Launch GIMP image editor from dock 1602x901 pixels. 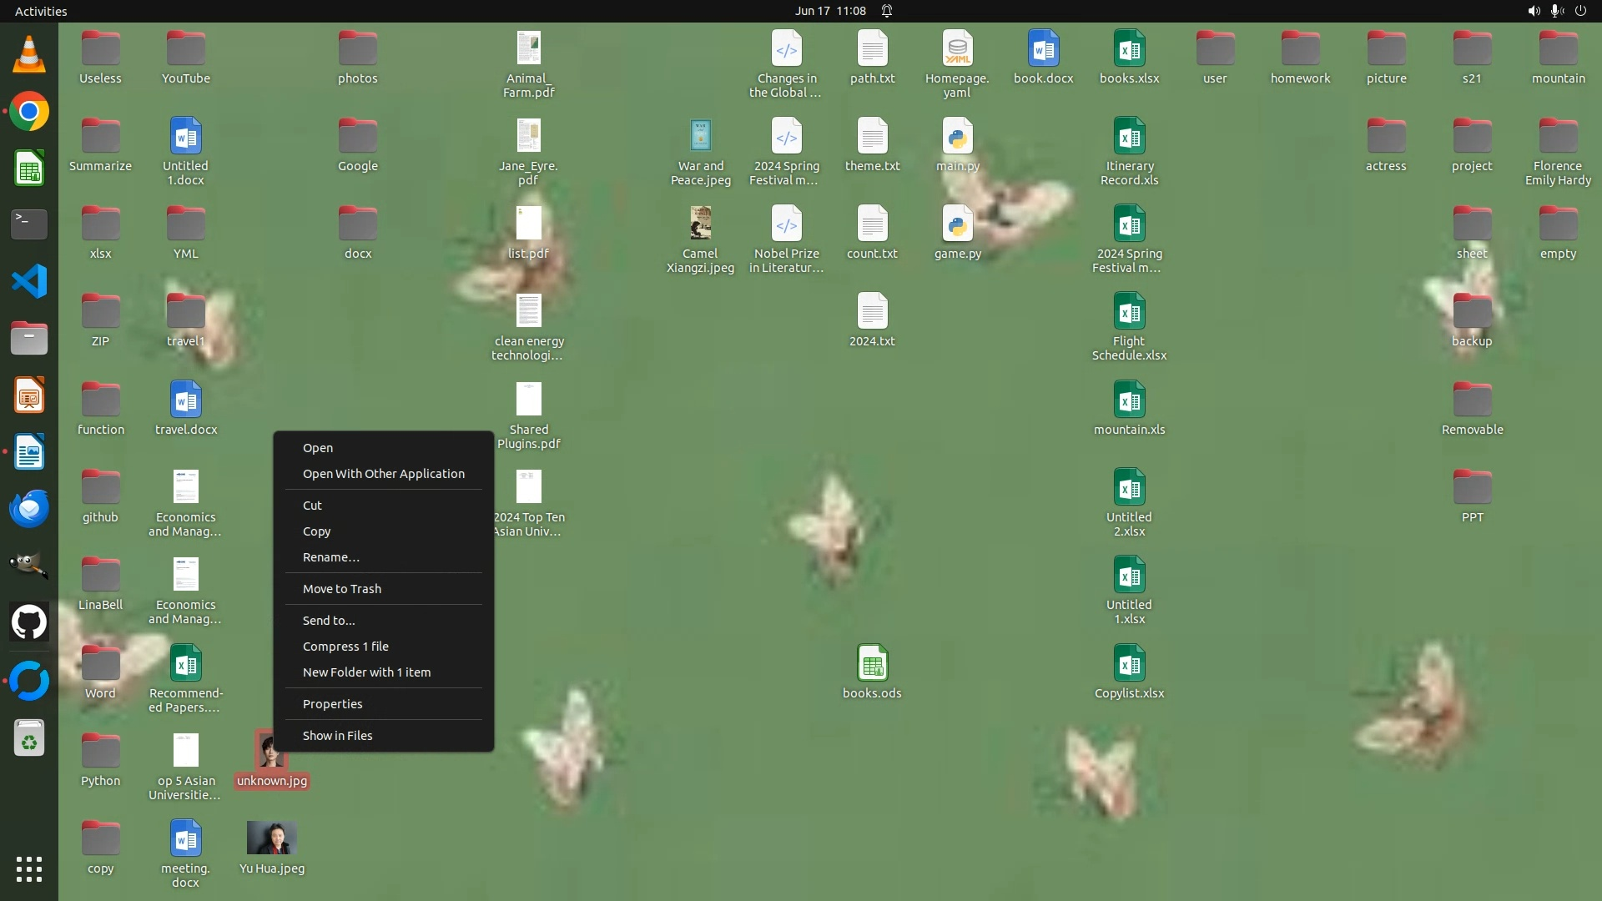tap(29, 566)
